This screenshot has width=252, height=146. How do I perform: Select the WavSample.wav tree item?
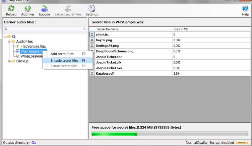tap(34, 51)
